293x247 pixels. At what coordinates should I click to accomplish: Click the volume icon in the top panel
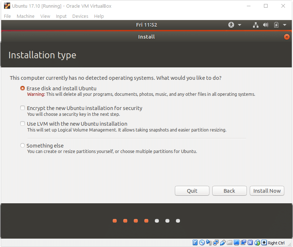click(265, 25)
